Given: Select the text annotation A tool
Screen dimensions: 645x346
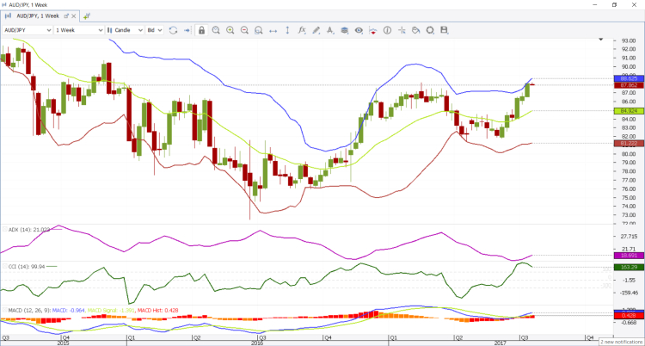Looking at the screenshot, I should point(330,30).
